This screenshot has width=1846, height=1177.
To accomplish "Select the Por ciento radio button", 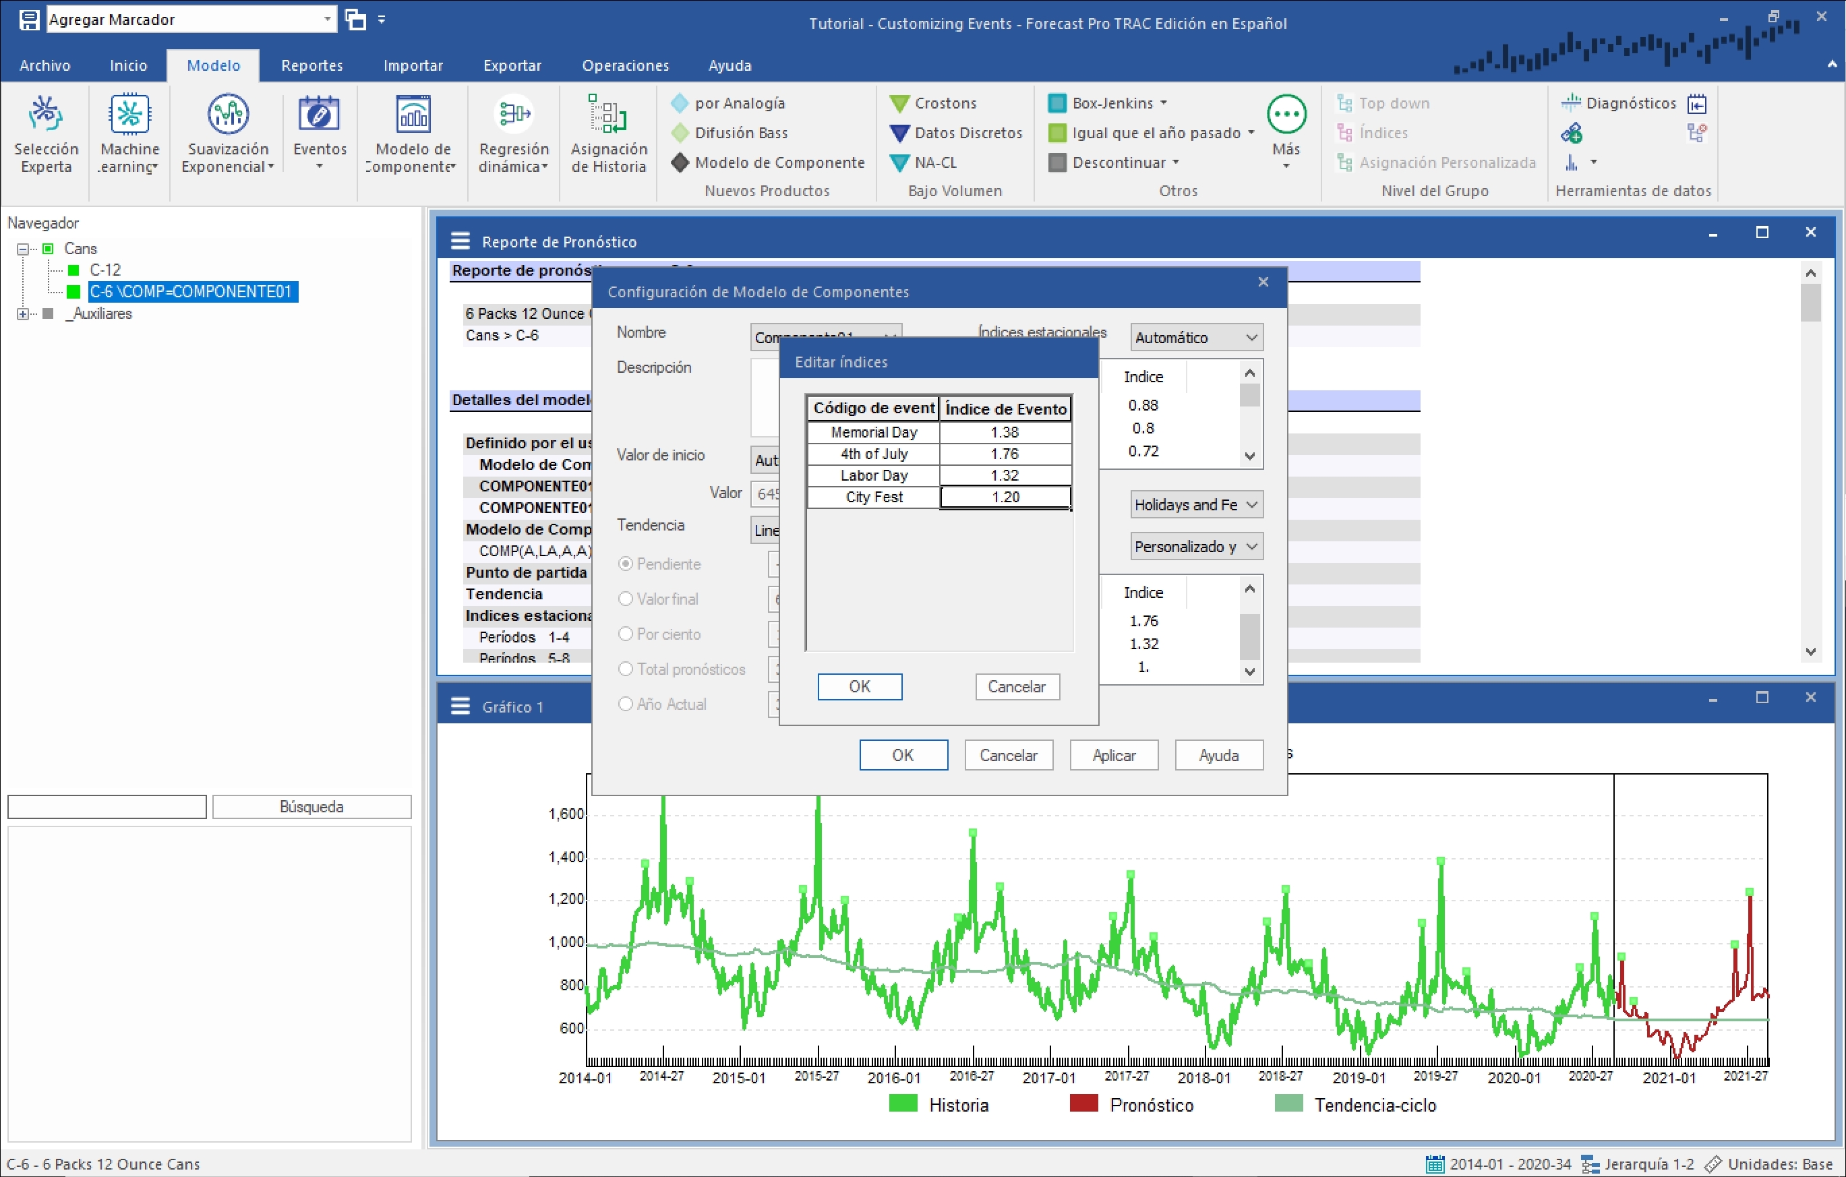I will pyautogui.click(x=626, y=634).
